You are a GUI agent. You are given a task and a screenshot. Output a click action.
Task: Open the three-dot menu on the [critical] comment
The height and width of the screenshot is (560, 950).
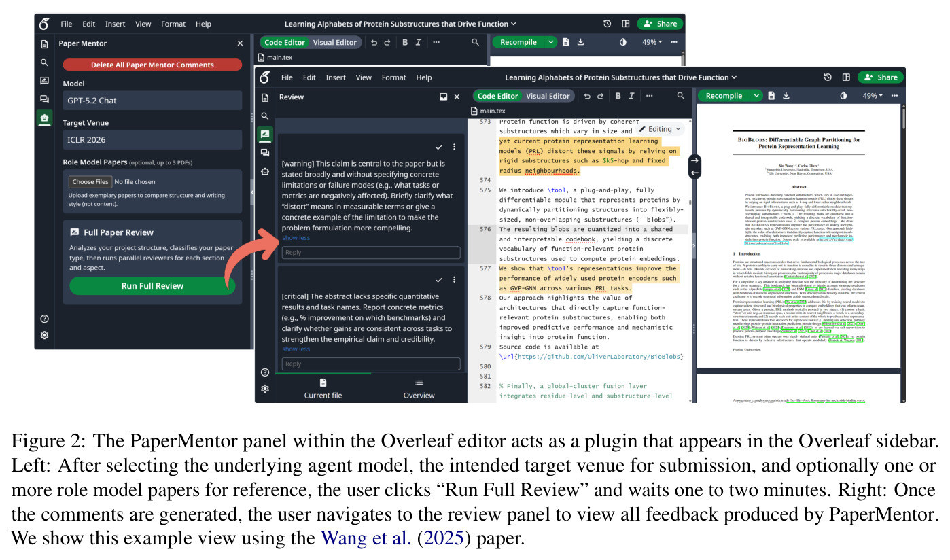[x=455, y=279]
